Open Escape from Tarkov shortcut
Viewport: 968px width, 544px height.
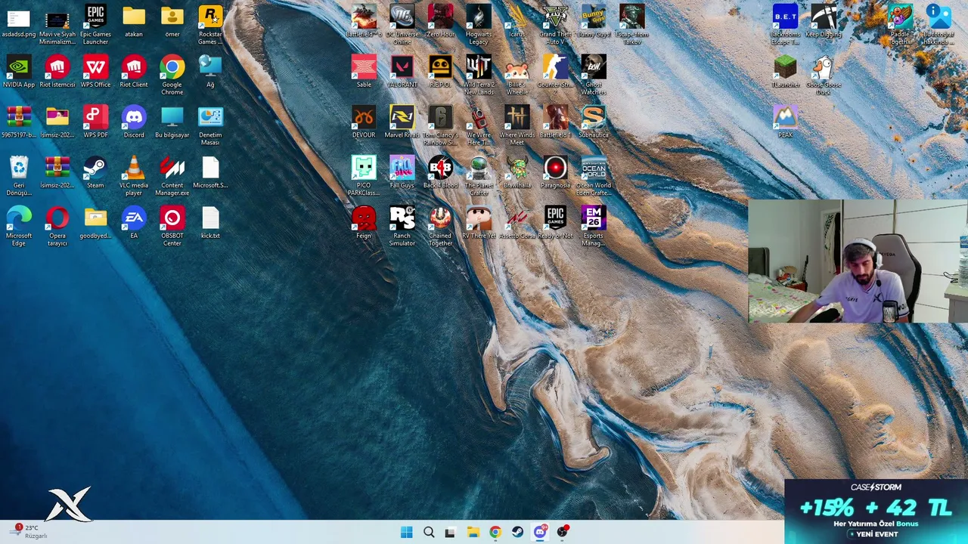[632, 25]
